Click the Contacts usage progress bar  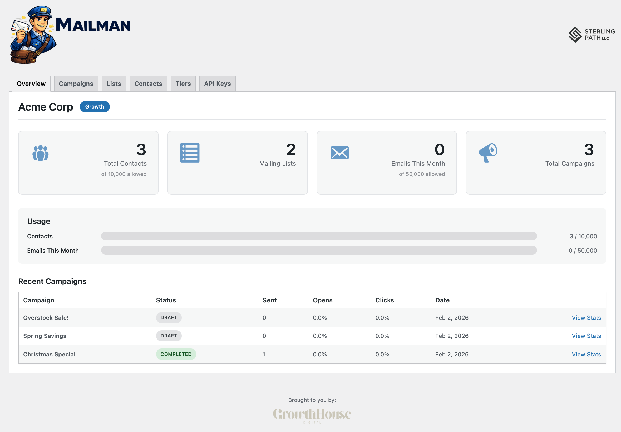tap(319, 236)
